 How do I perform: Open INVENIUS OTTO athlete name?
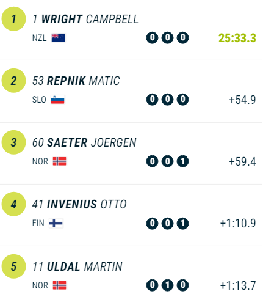87,204
